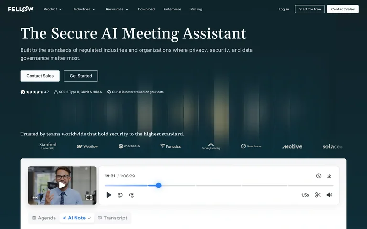Click the lock icon beside SOC 2
The image size is (367, 229).
(56, 92)
